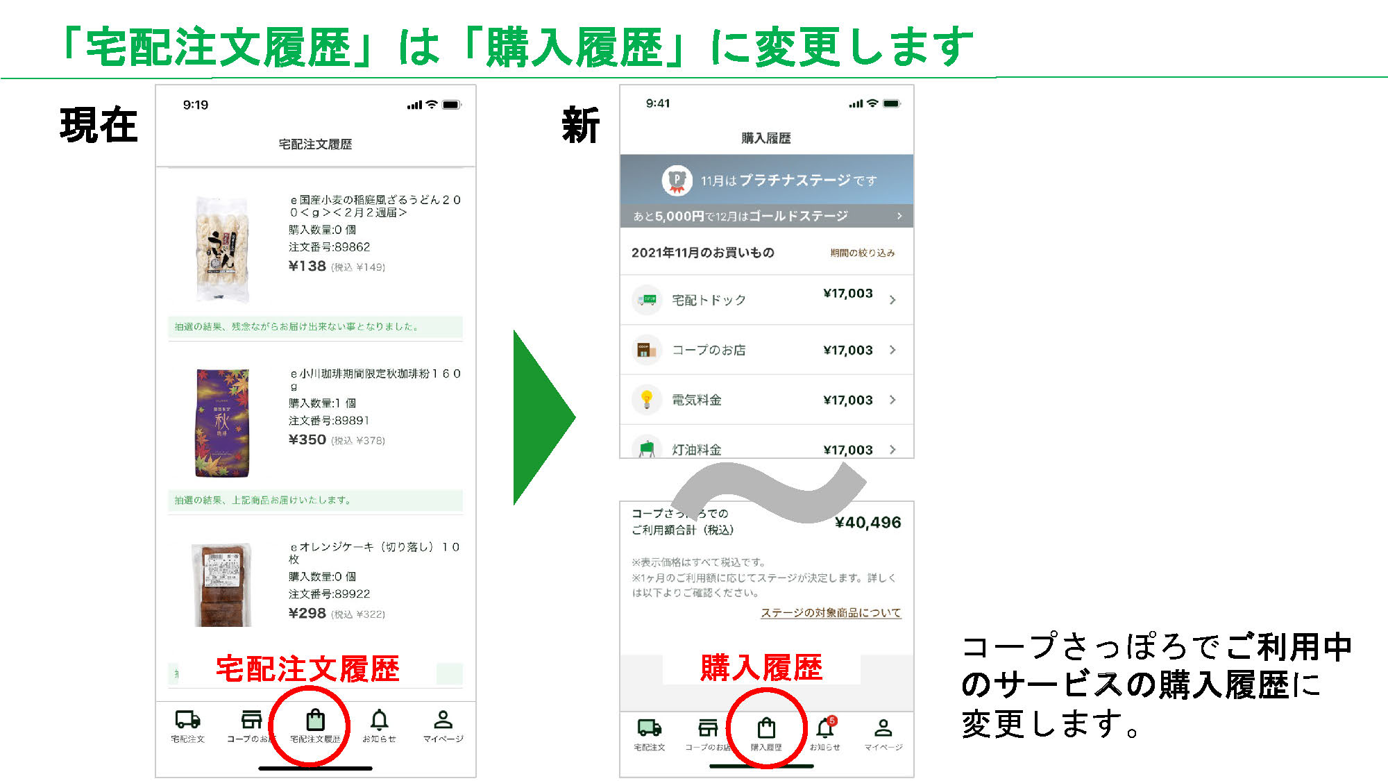The width and height of the screenshot is (1388, 781).
Task: Expand the コープのお店 row chevron
Action: [x=892, y=350]
